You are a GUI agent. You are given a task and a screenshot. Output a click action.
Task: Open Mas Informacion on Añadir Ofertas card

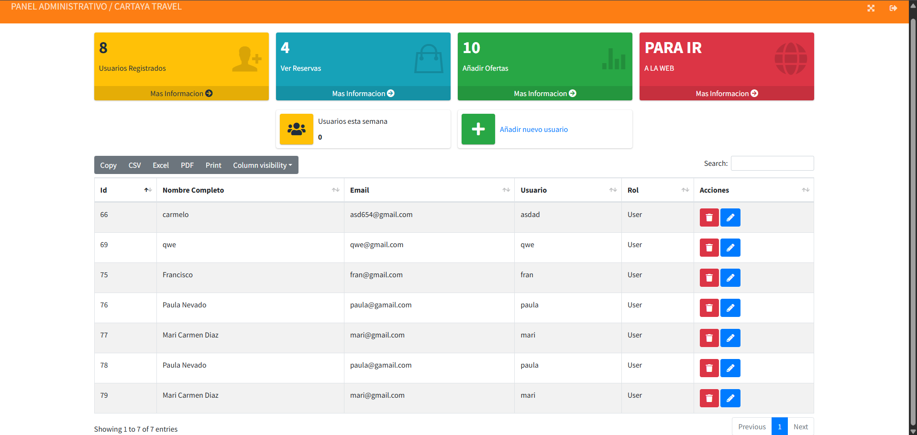tap(545, 93)
